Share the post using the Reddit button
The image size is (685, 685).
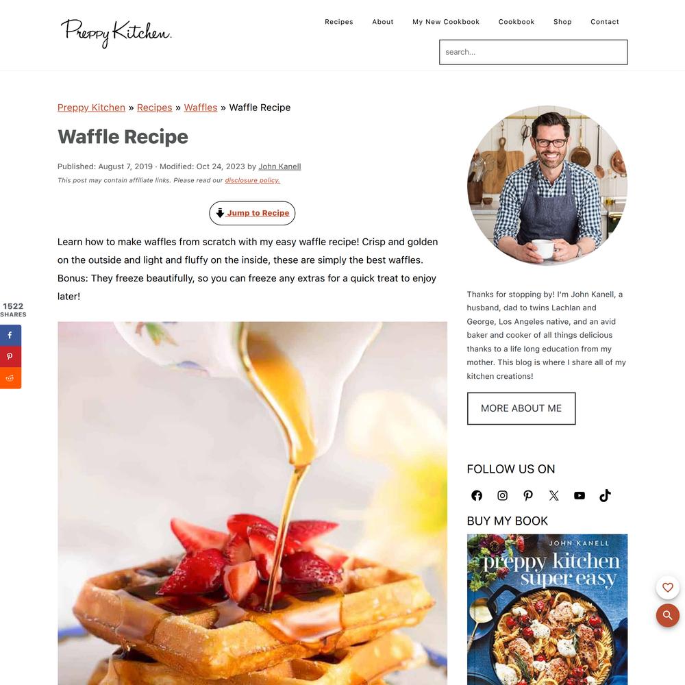(x=10, y=378)
